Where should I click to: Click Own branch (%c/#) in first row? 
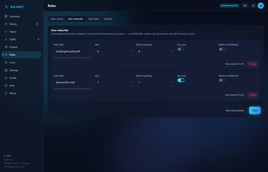(x=235, y=64)
